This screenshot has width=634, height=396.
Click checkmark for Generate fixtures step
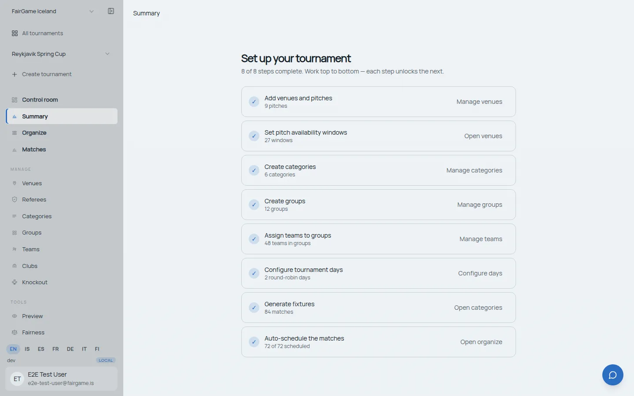coord(254,308)
